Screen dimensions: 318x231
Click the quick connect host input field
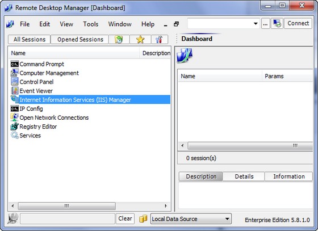pyautogui.click(x=220, y=23)
